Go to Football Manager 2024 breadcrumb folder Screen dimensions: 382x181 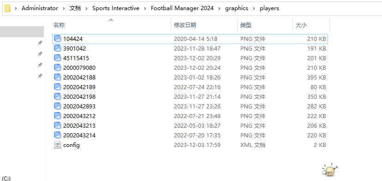coord(182,8)
